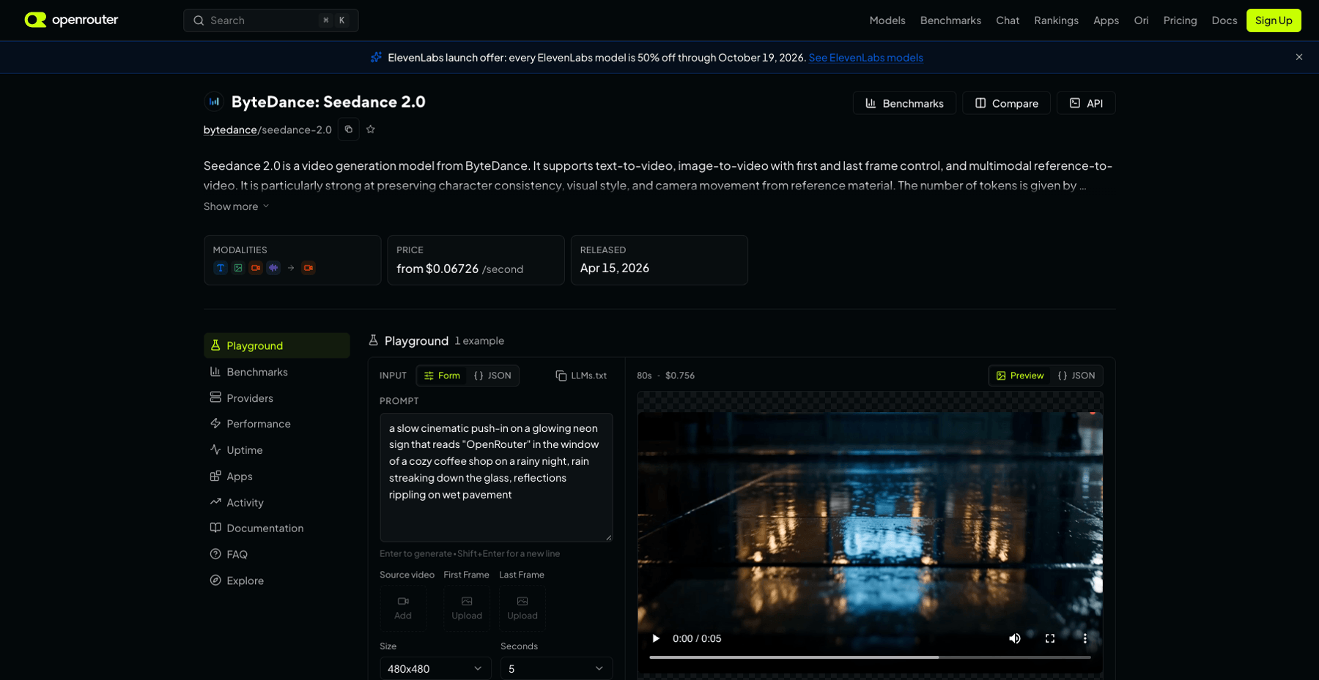Click the text modality icon

click(221, 268)
